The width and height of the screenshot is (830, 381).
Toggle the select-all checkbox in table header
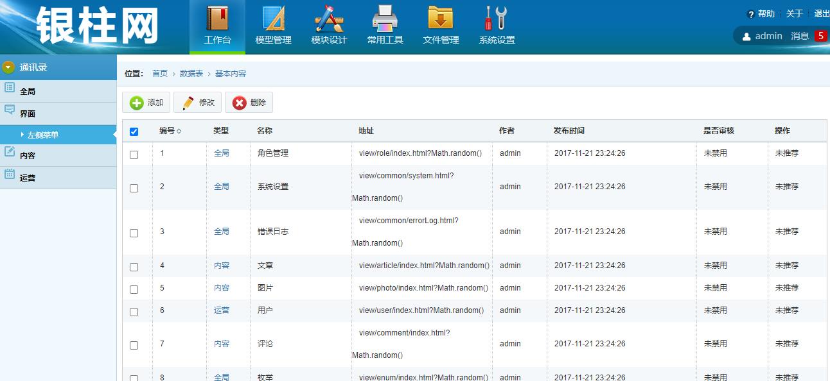(134, 131)
